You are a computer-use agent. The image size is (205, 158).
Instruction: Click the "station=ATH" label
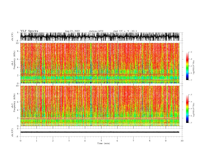pos(96,31)
